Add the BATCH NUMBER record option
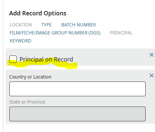This screenshot has width=155, height=132. pyautogui.click(x=79, y=25)
